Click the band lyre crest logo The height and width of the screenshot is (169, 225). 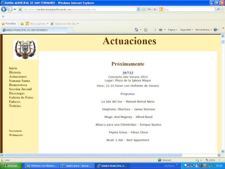pyautogui.click(x=25, y=50)
